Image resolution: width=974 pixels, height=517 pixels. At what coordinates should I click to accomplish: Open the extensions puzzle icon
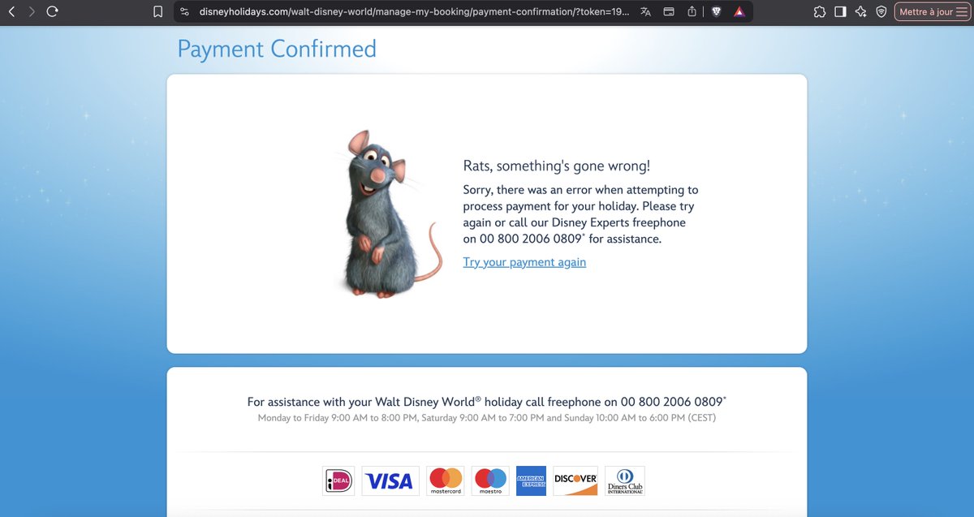click(819, 12)
